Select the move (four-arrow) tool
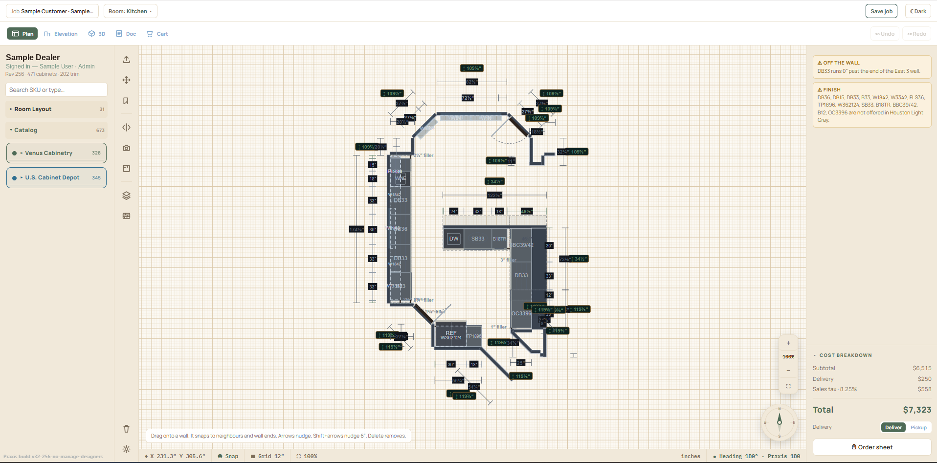 coord(126,80)
